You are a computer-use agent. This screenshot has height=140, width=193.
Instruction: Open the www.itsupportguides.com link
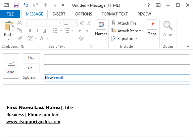click(33, 122)
